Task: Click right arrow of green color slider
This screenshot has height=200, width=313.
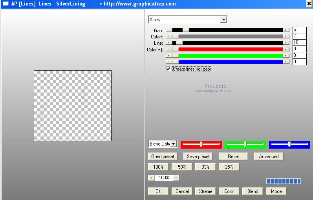Action: (x=286, y=56)
